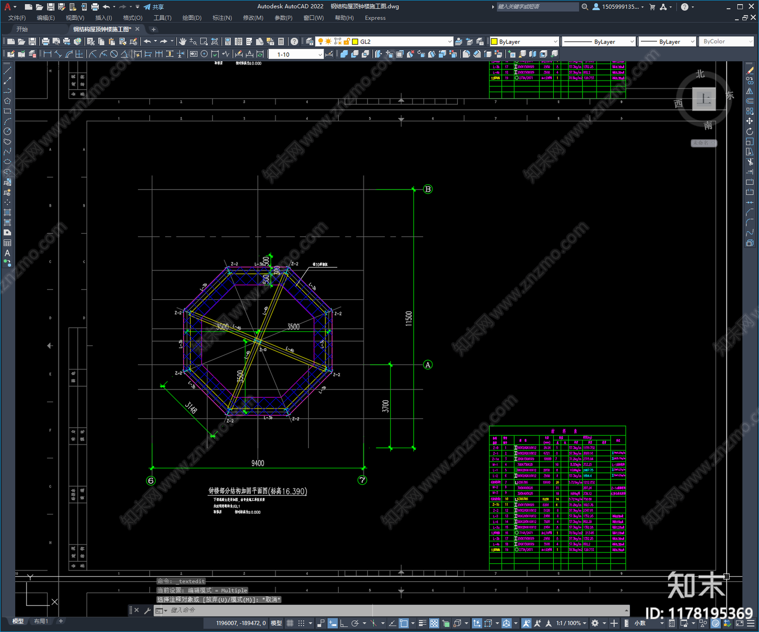
Task: Click the Share paper plane button
Action: (154, 7)
